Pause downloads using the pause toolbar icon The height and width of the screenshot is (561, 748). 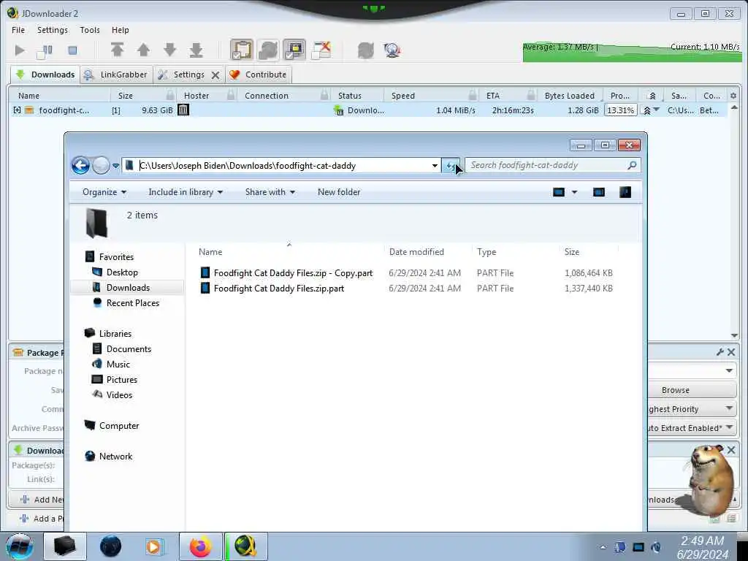[45, 50]
